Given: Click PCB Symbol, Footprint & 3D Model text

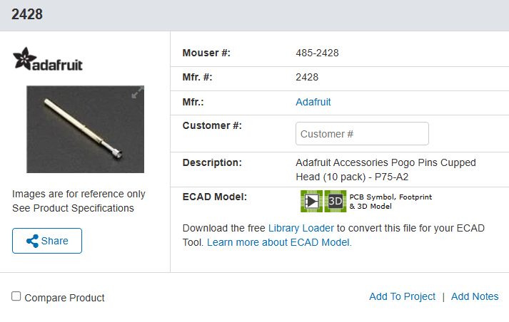Looking at the screenshot, I should pos(390,202).
